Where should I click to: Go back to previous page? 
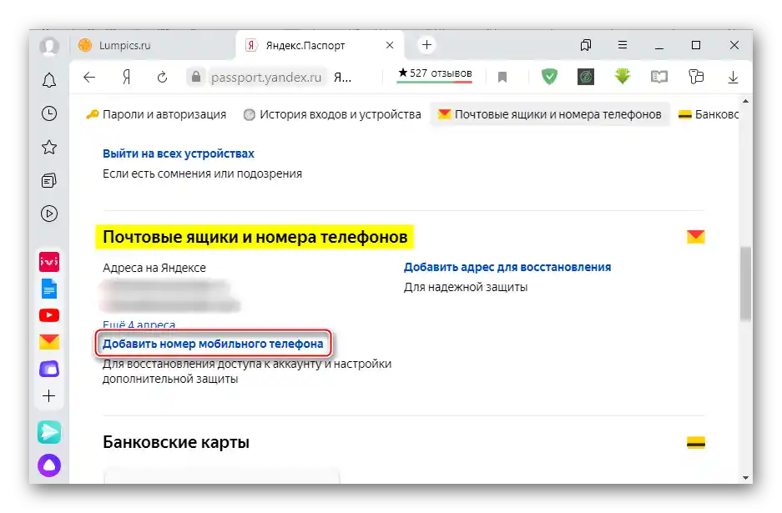[x=89, y=78]
